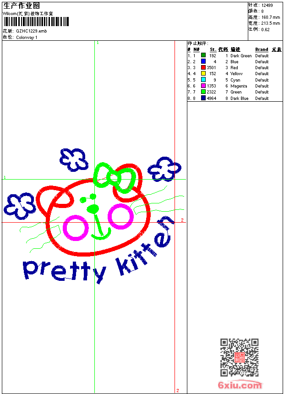Click the 6xiu.com logo
284x394 pixels.
click(240, 385)
